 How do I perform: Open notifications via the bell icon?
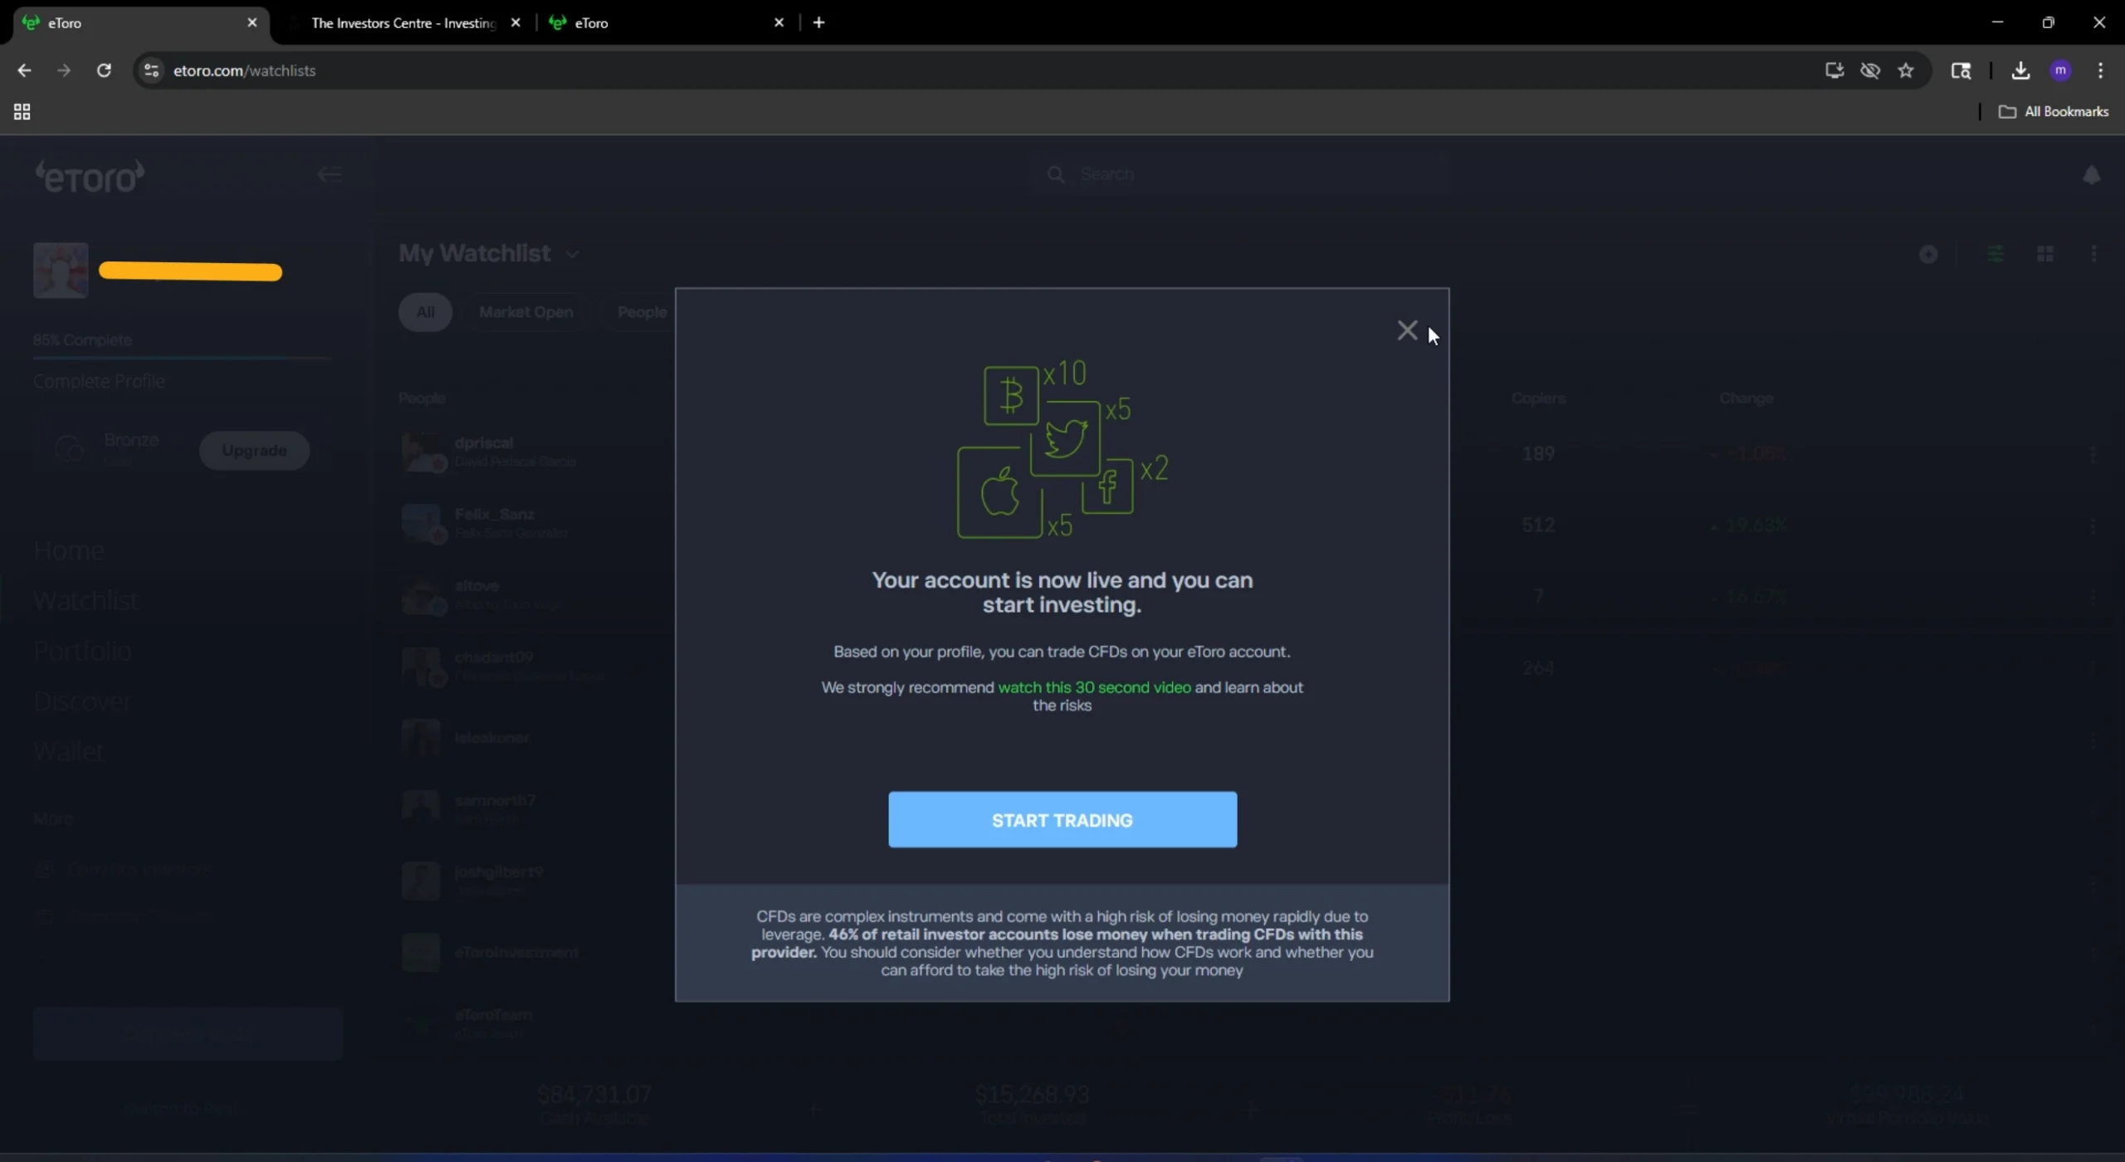(2093, 174)
